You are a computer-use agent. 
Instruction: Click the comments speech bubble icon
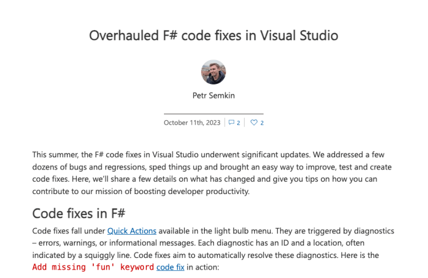(x=232, y=123)
